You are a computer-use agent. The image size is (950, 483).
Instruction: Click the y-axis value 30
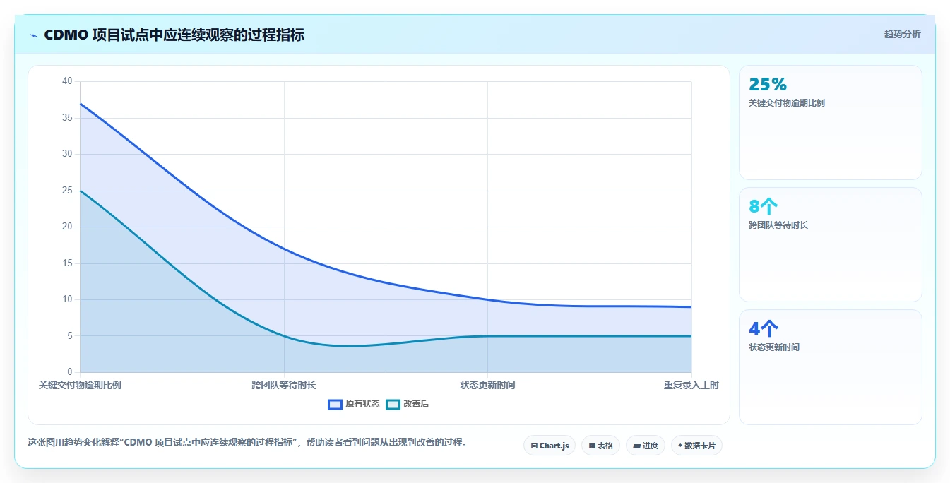67,154
